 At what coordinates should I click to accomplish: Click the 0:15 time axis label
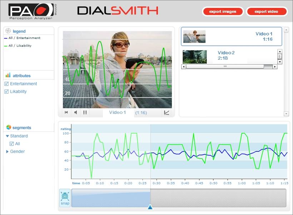[x=114, y=183]
